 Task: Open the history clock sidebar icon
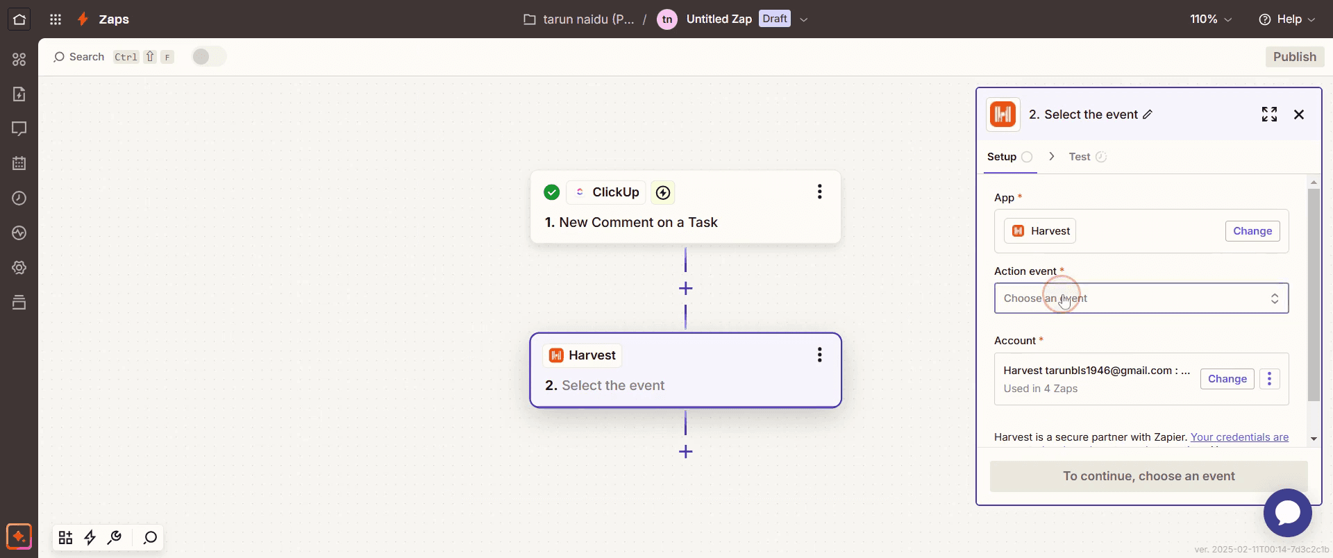point(19,198)
